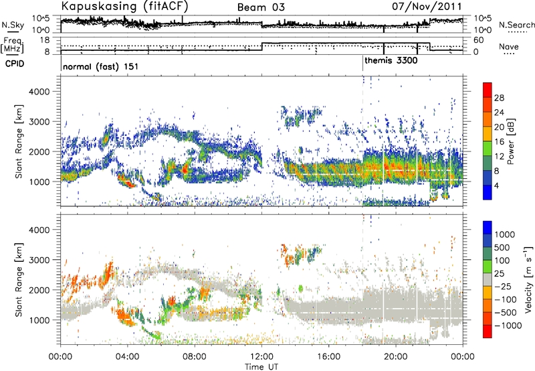Click power panel 'Slant Range [km]' label
The width and height of the screenshot is (535, 371).
(x=19, y=141)
